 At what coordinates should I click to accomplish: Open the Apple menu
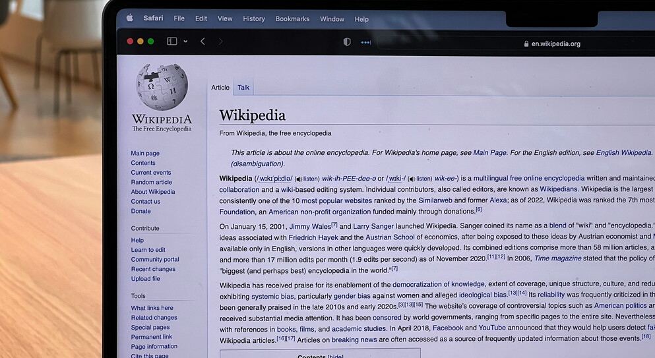click(130, 18)
